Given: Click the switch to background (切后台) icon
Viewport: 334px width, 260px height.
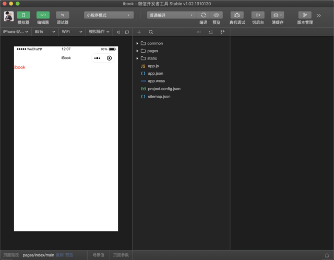Looking at the screenshot, I should [x=258, y=15].
